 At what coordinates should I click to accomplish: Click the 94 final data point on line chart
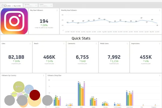157,25
